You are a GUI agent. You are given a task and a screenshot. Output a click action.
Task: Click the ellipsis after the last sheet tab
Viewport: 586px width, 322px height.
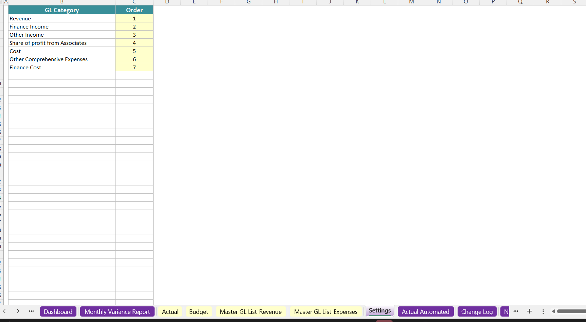point(516,311)
